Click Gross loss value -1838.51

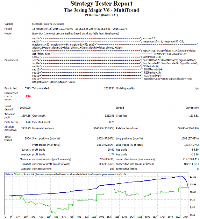[193, 116]
